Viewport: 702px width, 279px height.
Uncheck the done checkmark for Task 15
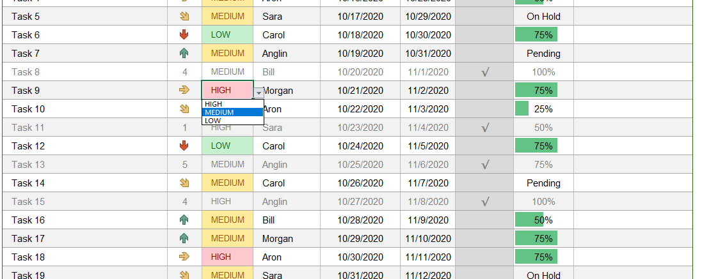[x=484, y=202]
